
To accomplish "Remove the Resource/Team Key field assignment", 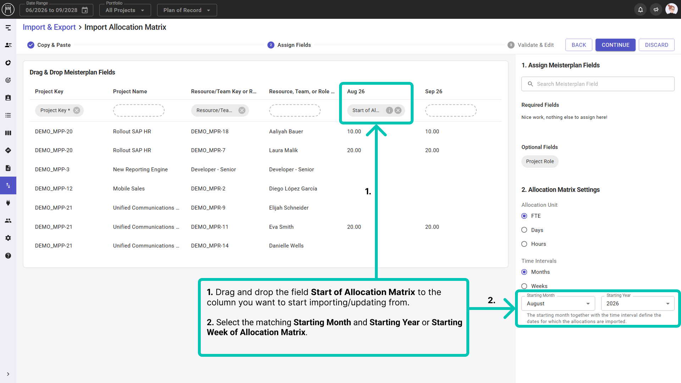I will coord(242,110).
